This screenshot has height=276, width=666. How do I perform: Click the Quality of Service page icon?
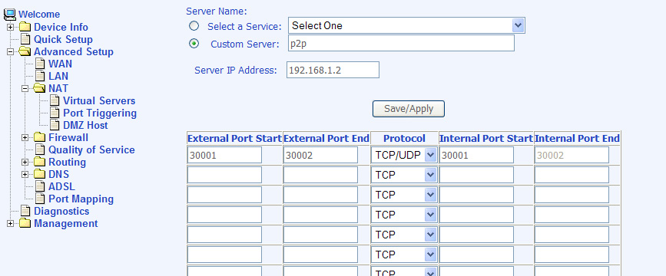coord(40,150)
